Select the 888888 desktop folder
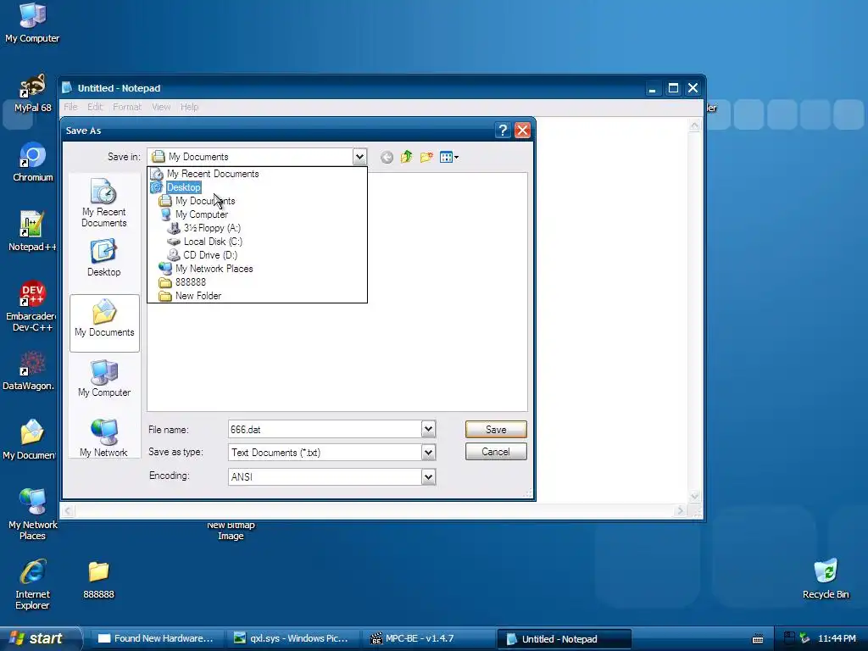This screenshot has height=651, width=868. (x=98, y=580)
